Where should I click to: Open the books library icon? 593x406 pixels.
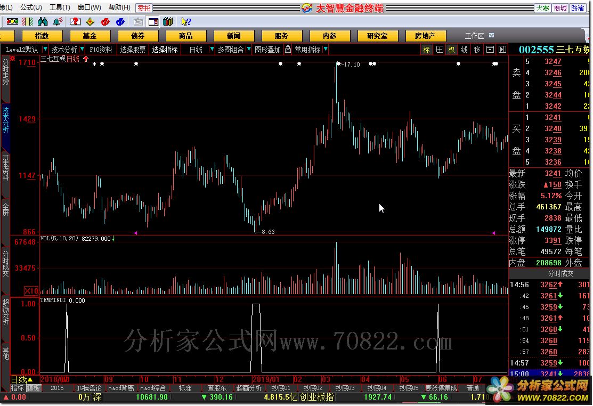[168, 21]
